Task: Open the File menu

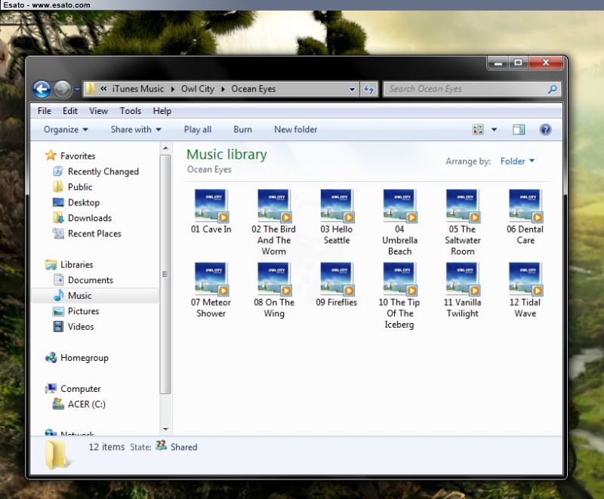Action: [45, 111]
